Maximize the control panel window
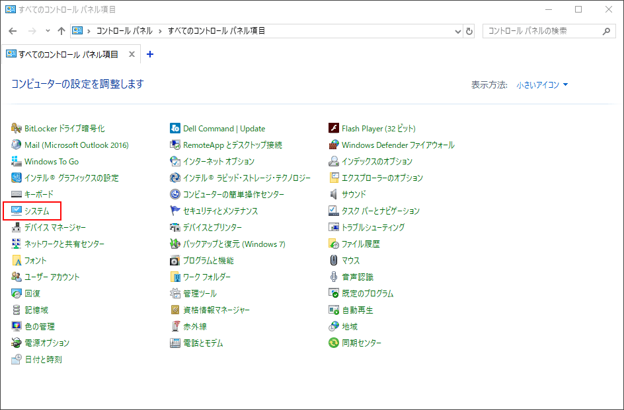Screen dimensions: 624x410 point(578,9)
